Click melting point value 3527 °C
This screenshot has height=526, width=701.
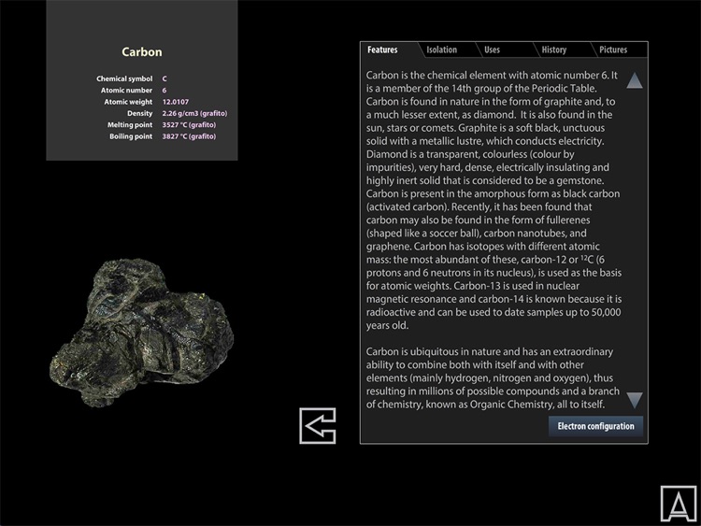189,125
